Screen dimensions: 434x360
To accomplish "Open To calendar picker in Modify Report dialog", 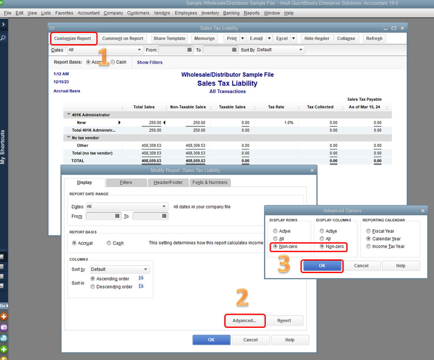I will [164, 216].
